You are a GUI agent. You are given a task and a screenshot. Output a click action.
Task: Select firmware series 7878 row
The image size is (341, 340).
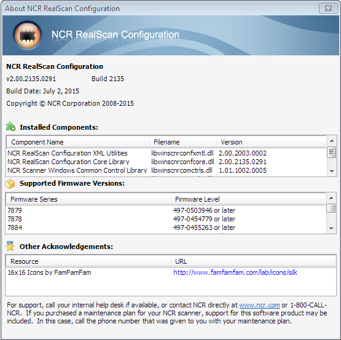click(166, 219)
